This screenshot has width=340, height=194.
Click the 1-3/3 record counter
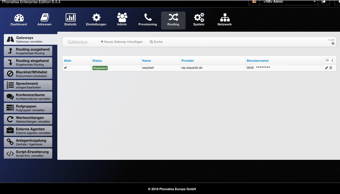331,40
